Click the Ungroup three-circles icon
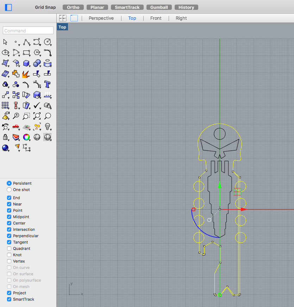Image resolution: width=294 pixels, height=307 pixels. pos(16,84)
